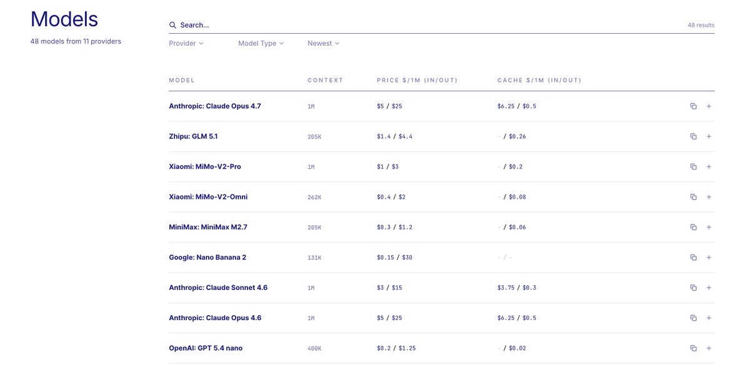Image resolution: width=750 pixels, height=367 pixels.
Task: Open the Anthropic: Claude Opus 4.6 model
Action: pos(215,318)
